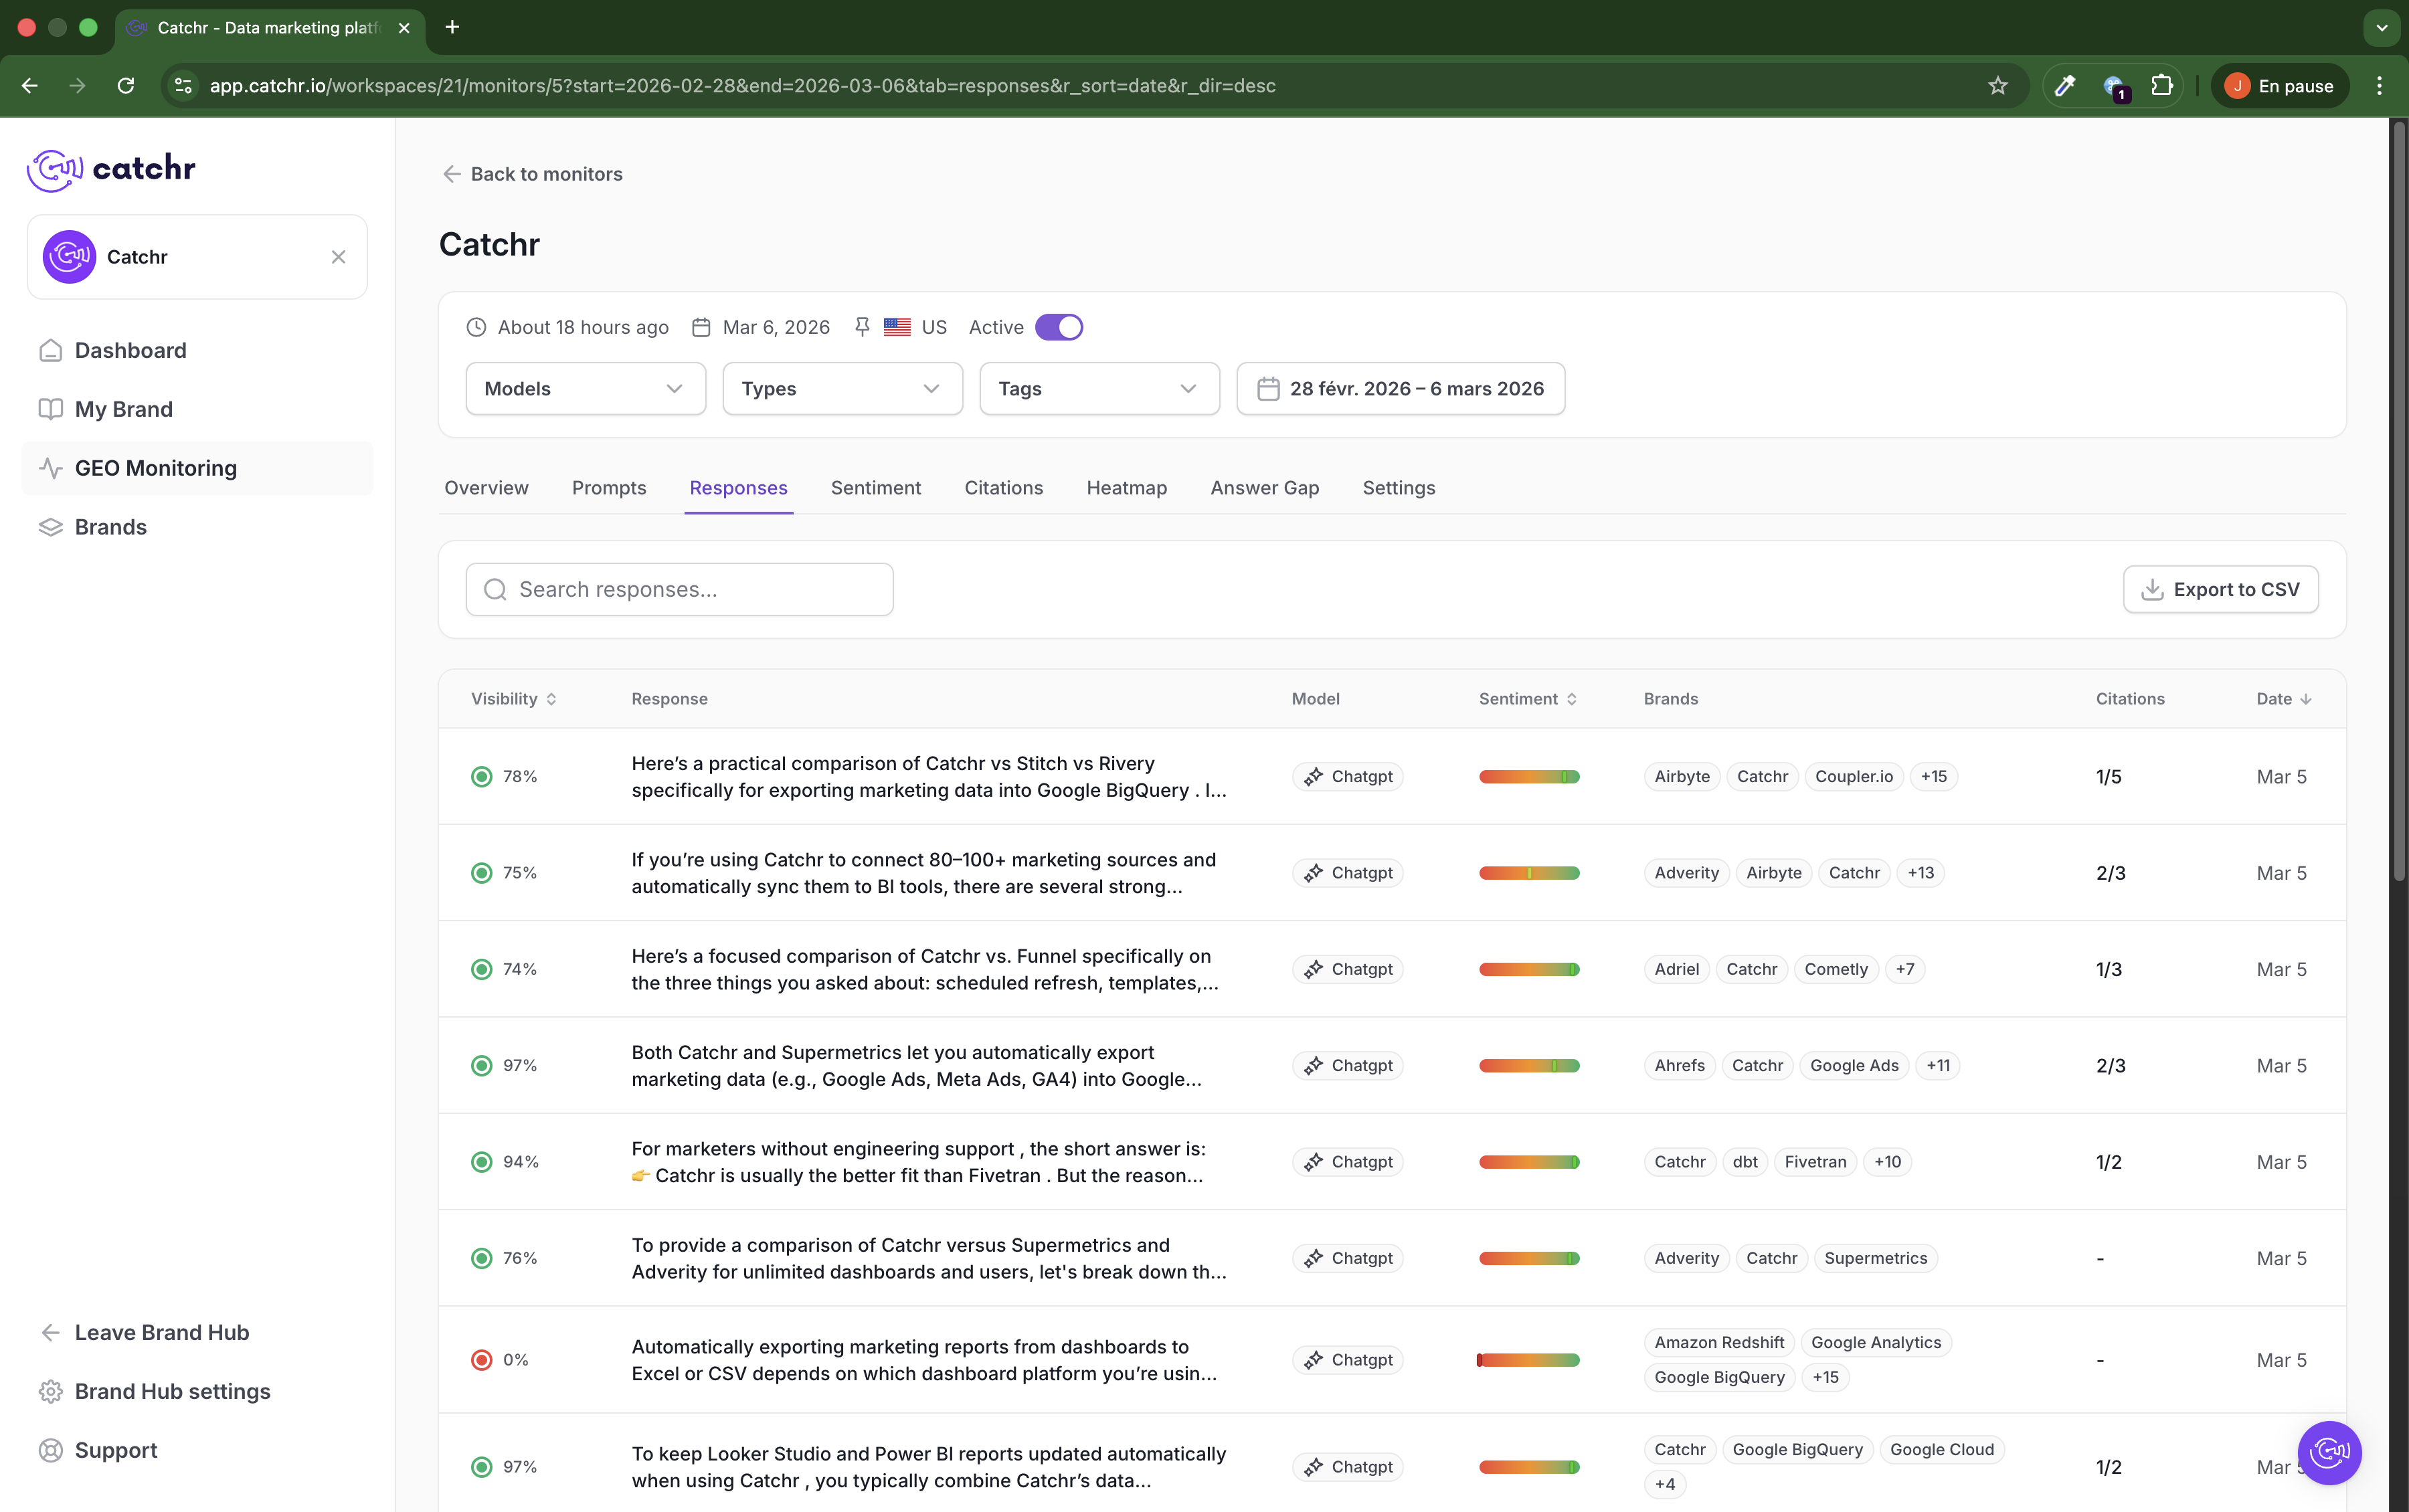Open the purple chat widget bubble
The width and height of the screenshot is (2409, 1512).
2329,1452
